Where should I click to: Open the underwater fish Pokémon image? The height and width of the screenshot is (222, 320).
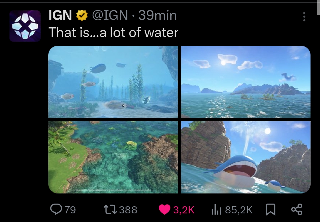[113, 82]
